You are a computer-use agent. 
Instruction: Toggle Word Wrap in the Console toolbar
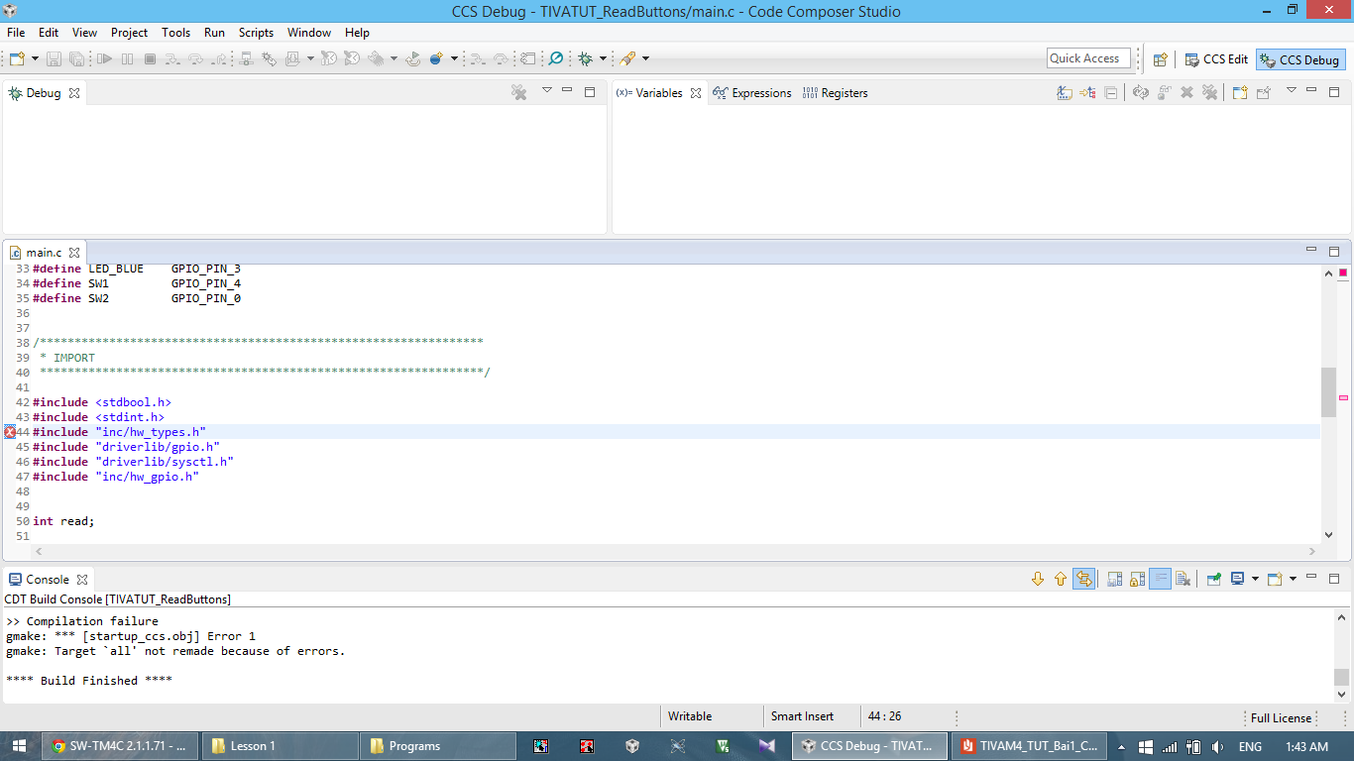[1160, 580]
